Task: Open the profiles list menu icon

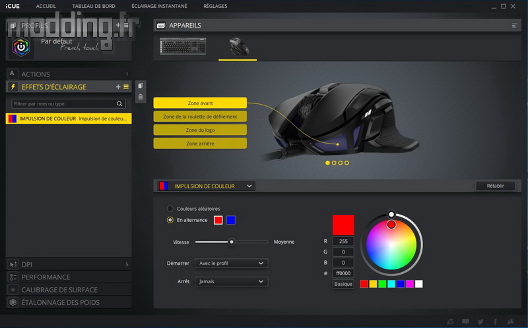Action: (x=126, y=25)
